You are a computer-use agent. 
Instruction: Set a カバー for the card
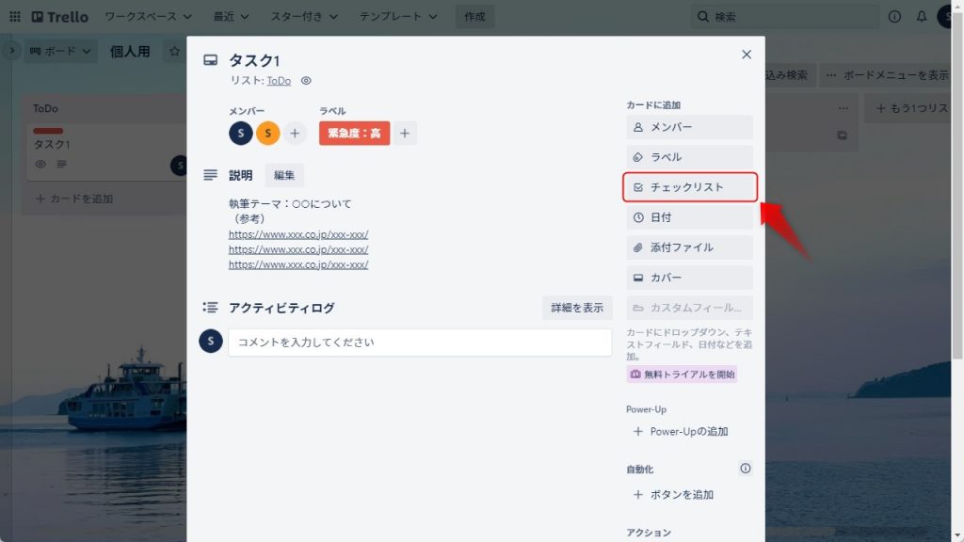pyautogui.click(x=689, y=278)
